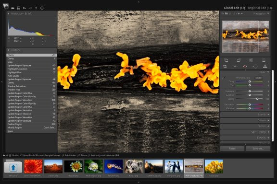277x184 pixels.
Task: Select the Clone Stamp tool
Action: pyautogui.click(x=265, y=67)
